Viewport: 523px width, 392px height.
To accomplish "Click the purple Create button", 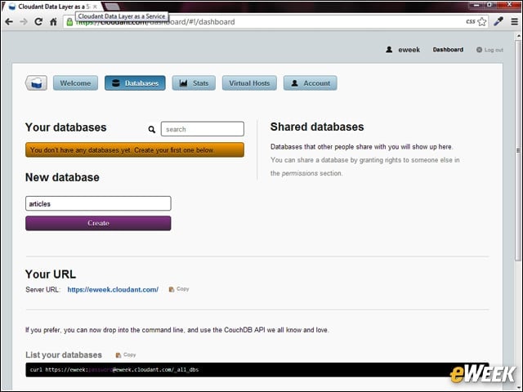I will point(98,223).
